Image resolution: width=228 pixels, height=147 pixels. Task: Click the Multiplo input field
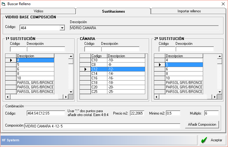211,113
